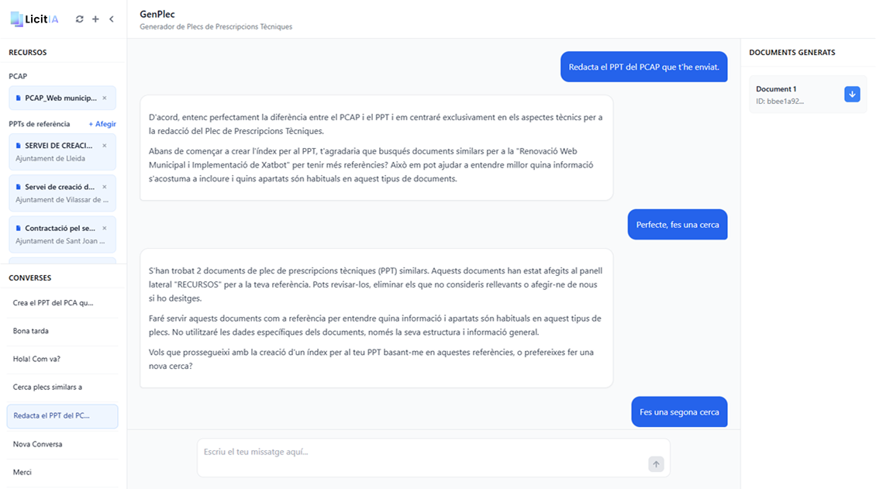
Task: Select the "Bona tarda" conversation
Action: pos(31,331)
